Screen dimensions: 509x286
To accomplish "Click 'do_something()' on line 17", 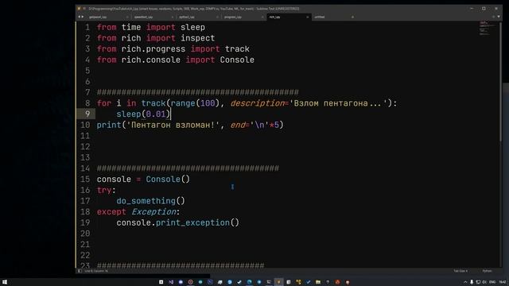I will 150,201.
